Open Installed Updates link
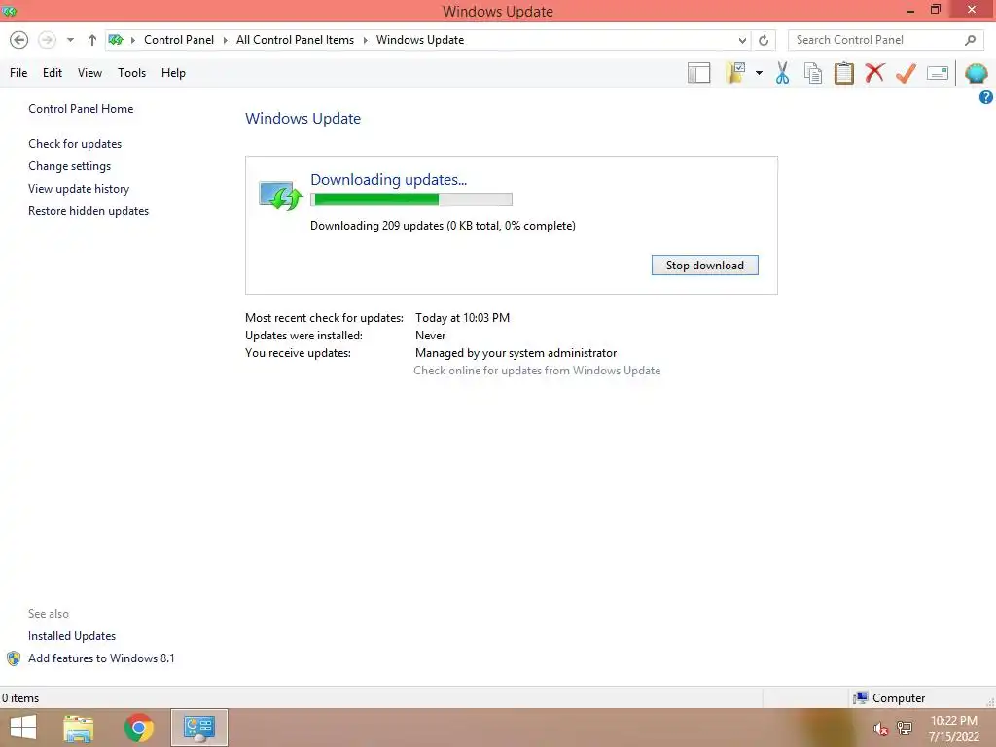 pyautogui.click(x=72, y=636)
